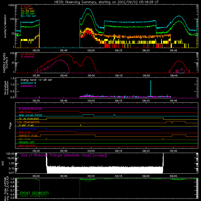Screen dimensions: 201x201
Task: Click the SC_TRANSMITTER flag label
Action: (29, 122)
